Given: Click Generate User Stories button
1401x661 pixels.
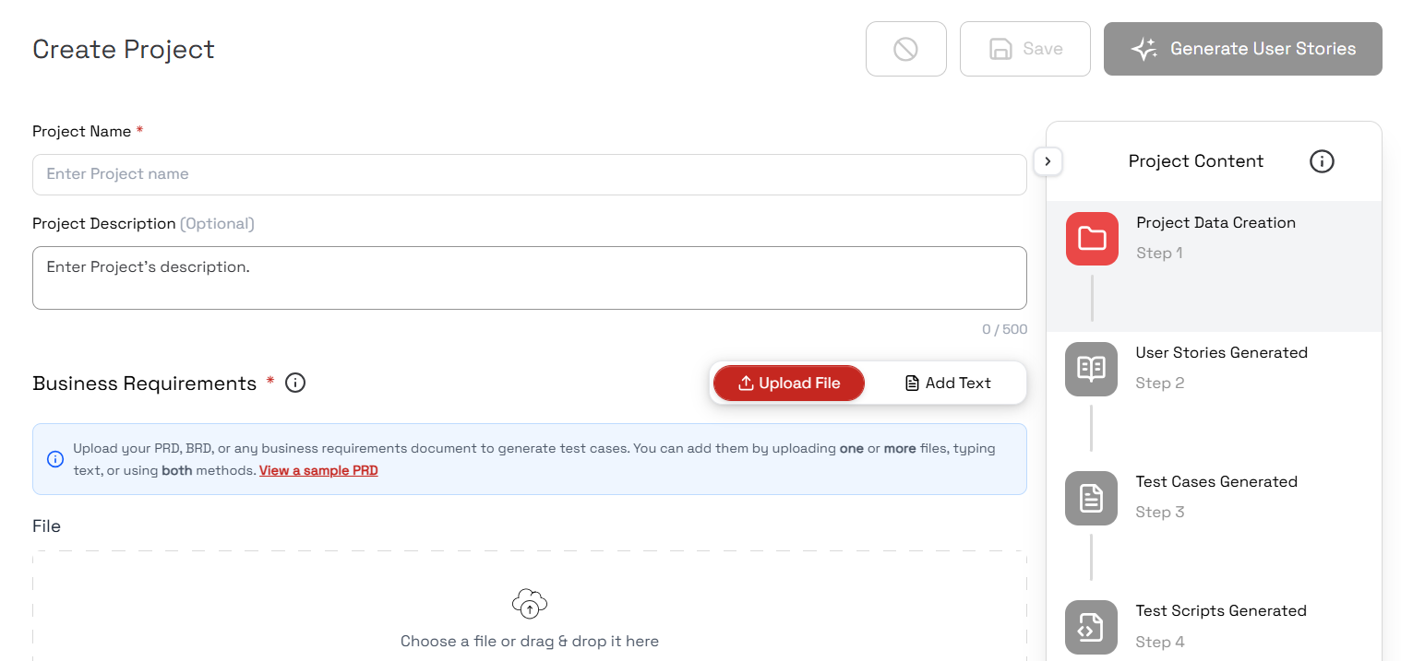Looking at the screenshot, I should coord(1242,49).
